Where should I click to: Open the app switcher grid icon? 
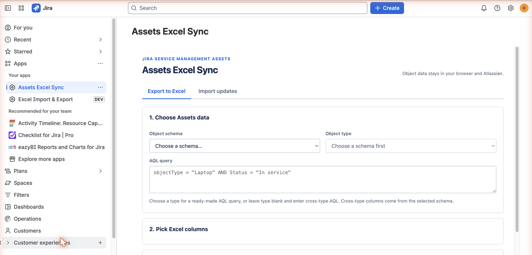click(x=21, y=8)
